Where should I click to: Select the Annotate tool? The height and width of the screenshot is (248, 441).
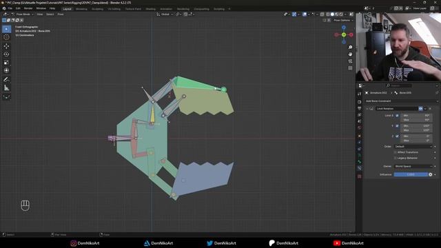point(6,80)
